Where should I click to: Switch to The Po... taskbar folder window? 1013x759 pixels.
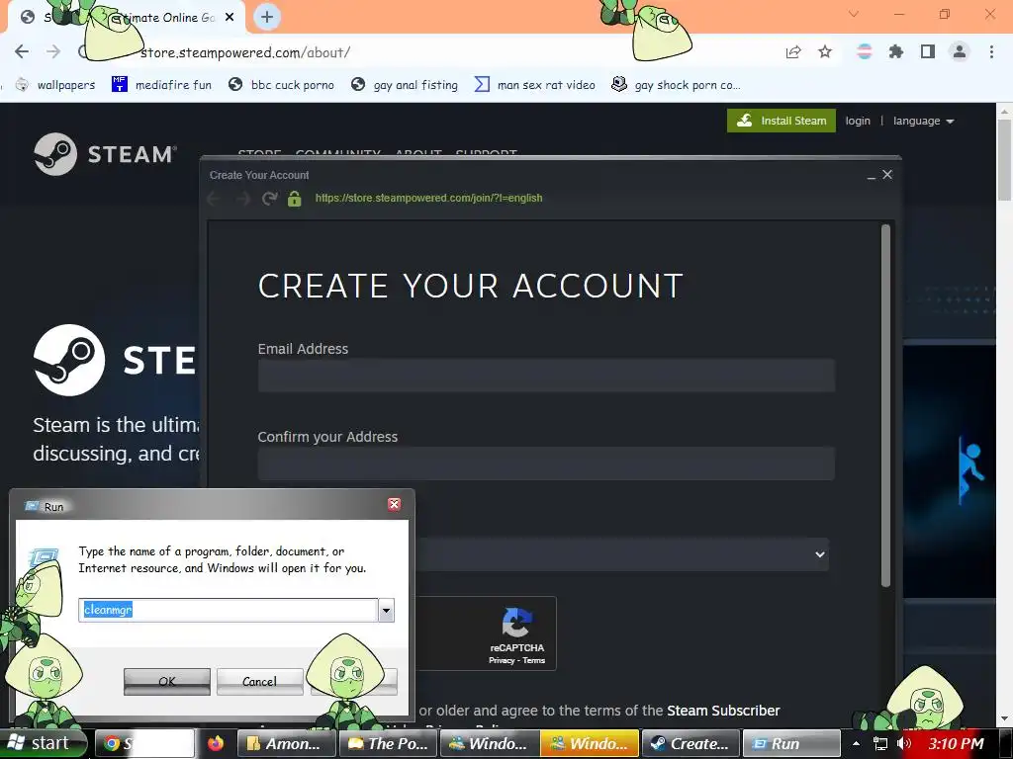pos(388,743)
